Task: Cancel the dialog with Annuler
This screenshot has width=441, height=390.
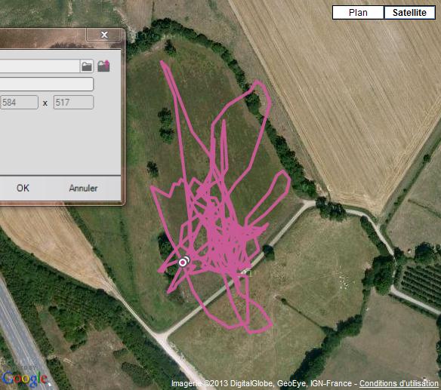Action: tap(83, 188)
